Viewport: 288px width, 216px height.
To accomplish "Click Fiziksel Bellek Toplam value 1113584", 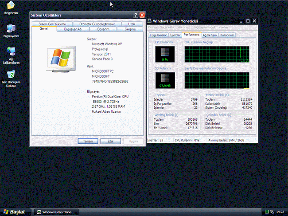I will click(x=246, y=99).
